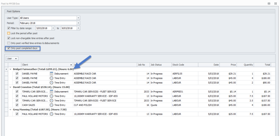Click the 6/03/2018 date cell

click(x=209, y=96)
